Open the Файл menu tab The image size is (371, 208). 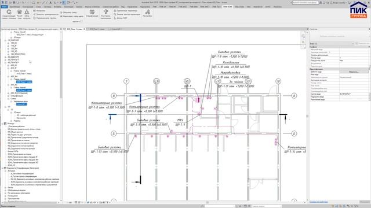(4, 7)
